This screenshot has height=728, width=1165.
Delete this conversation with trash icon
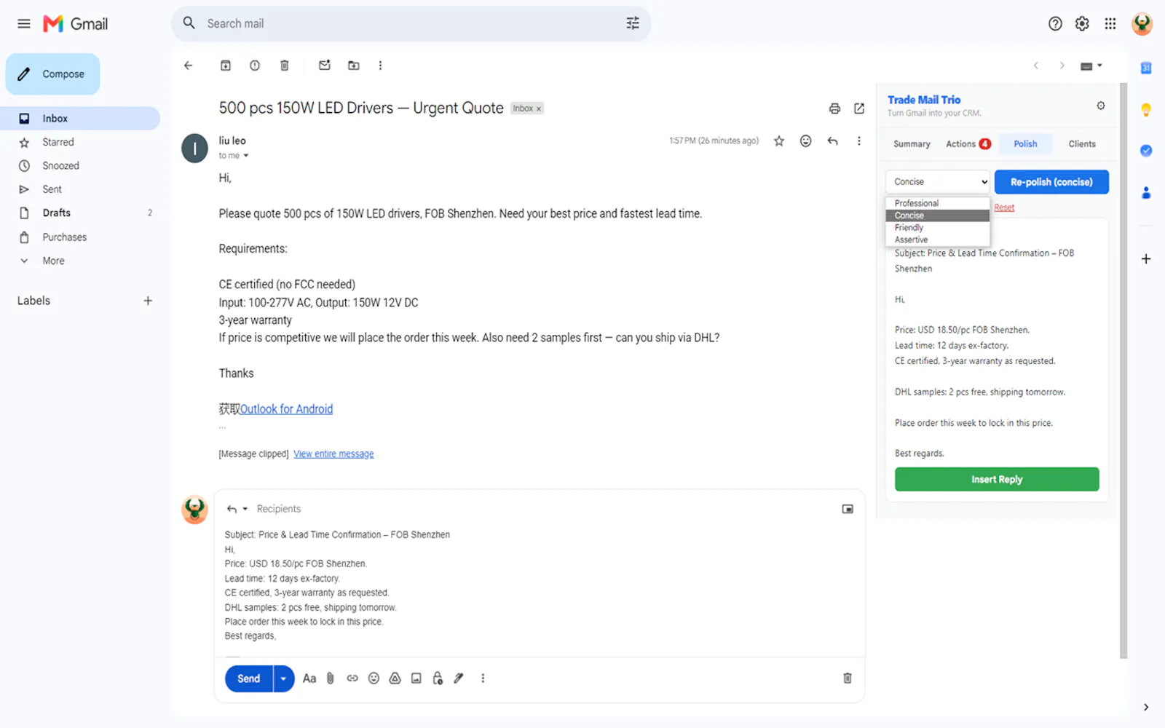(285, 66)
